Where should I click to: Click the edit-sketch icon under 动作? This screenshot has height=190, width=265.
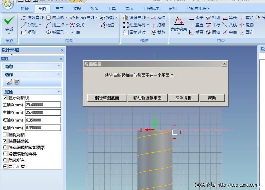[x=9, y=82]
